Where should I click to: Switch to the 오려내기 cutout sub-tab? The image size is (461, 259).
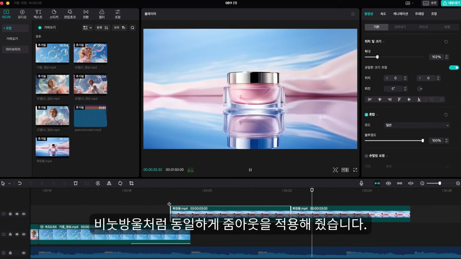400,27
